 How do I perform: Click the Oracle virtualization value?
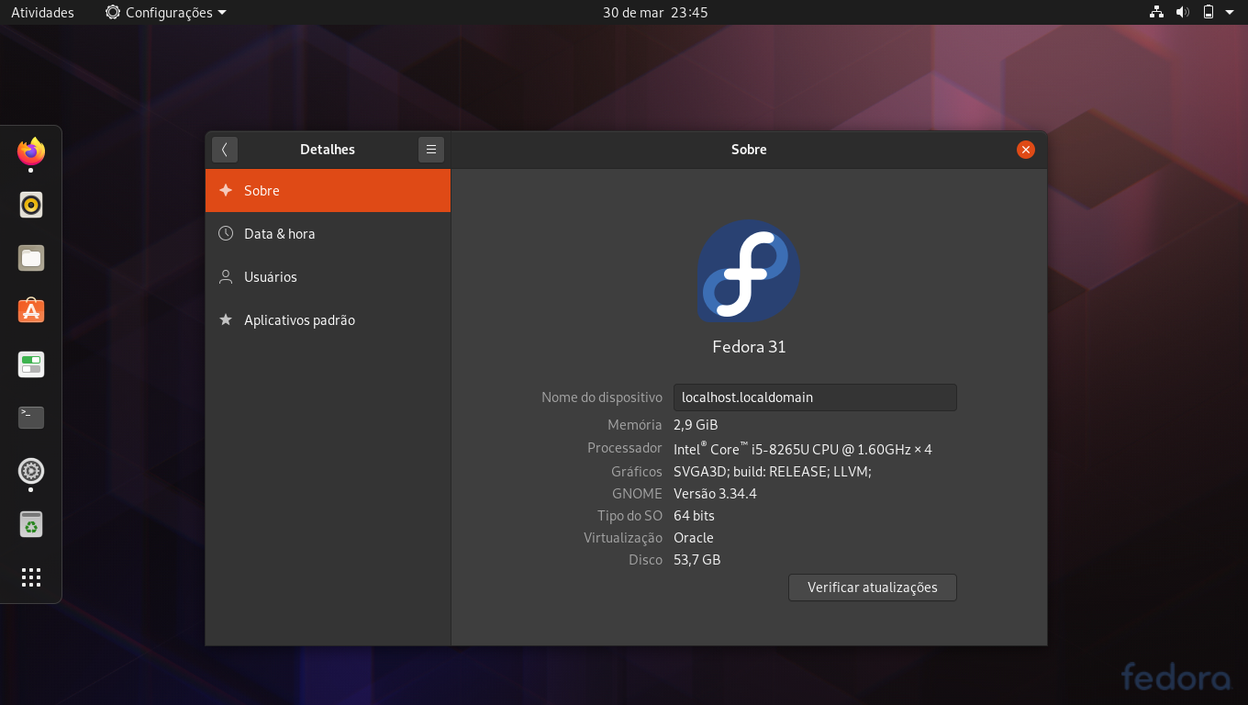694,538
